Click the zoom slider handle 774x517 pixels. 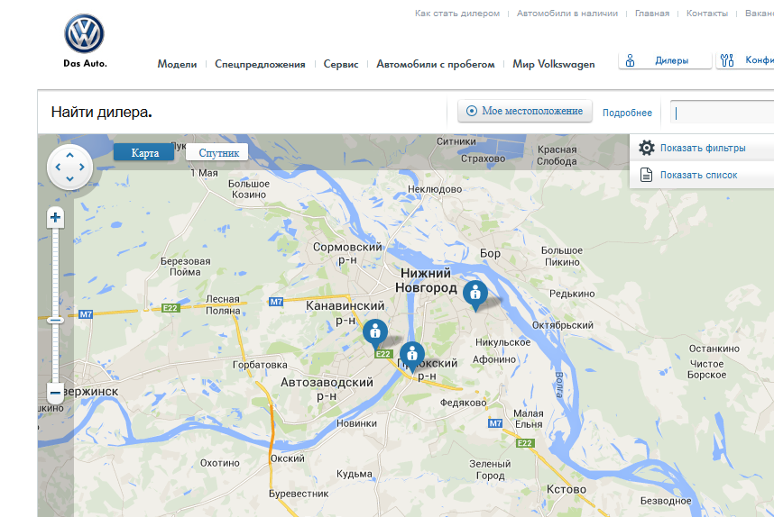pyautogui.click(x=55, y=321)
